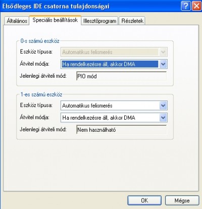Open device 0 Átvitel módja dropdown
This screenshot has width=202, height=209.
click(114, 64)
